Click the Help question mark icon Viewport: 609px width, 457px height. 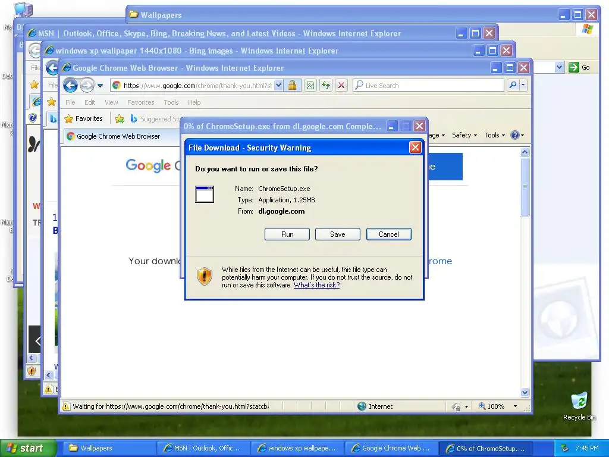(515, 135)
